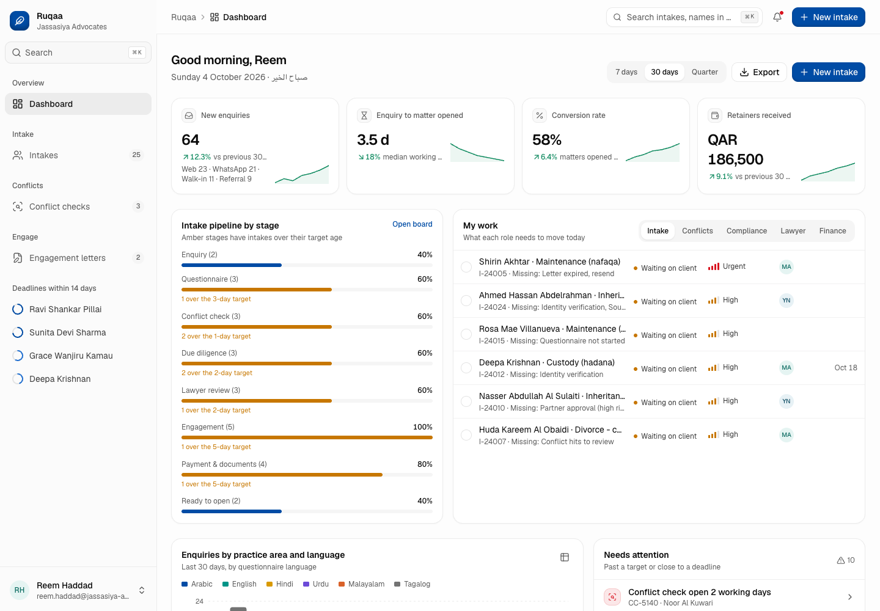Click the wallet icon on Retainers received card

point(715,115)
